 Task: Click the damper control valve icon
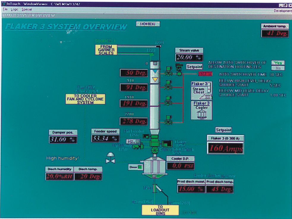[110, 158]
